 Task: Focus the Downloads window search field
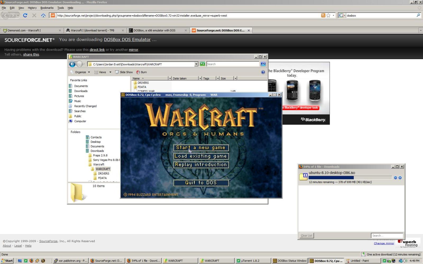387,235
